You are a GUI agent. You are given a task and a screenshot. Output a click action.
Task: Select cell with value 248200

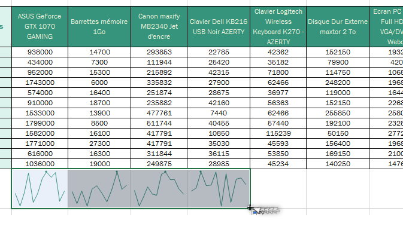point(338,83)
